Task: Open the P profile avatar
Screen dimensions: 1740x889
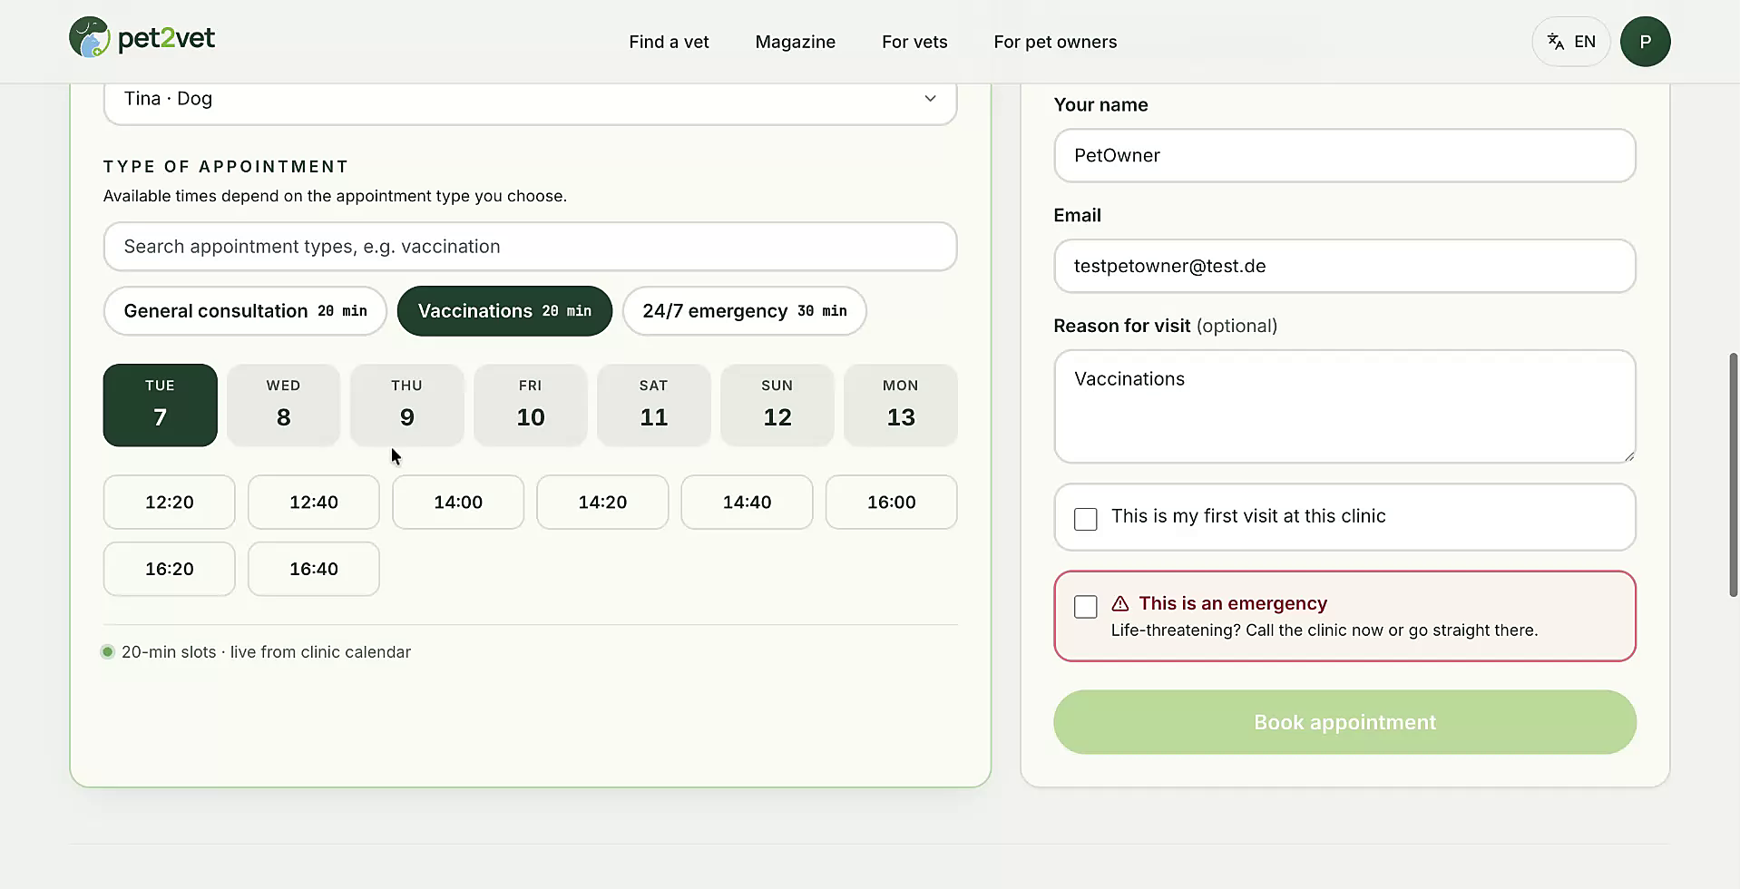Action: click(1645, 42)
